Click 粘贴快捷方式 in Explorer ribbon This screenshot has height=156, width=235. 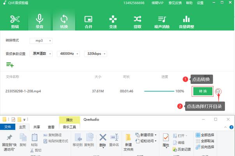(x=56, y=141)
